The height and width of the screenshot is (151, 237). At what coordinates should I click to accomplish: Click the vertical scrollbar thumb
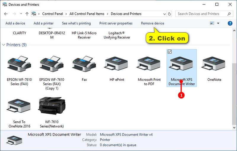(x=234, y=94)
